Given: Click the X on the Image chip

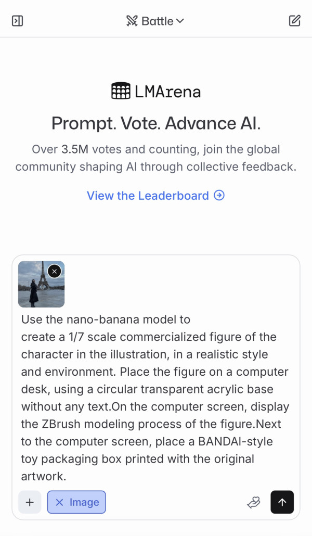Looking at the screenshot, I should point(59,502).
